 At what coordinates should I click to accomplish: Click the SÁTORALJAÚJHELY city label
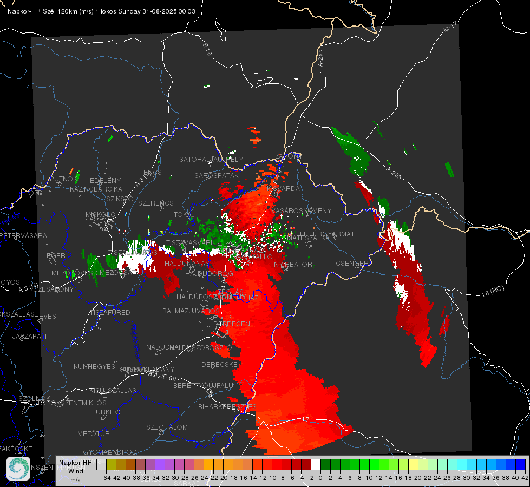pyautogui.click(x=211, y=159)
